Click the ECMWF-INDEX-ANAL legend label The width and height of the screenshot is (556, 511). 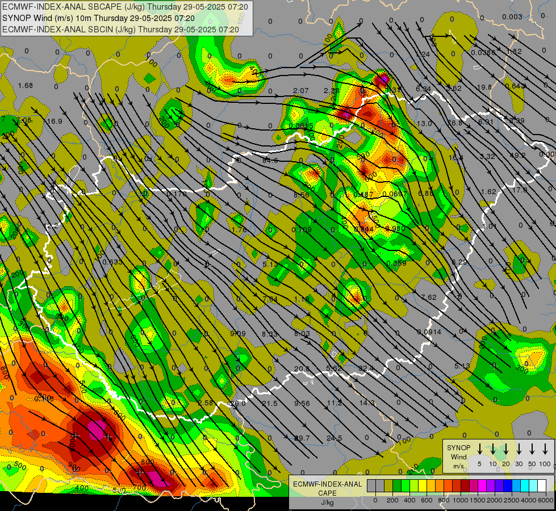pyautogui.click(x=327, y=484)
